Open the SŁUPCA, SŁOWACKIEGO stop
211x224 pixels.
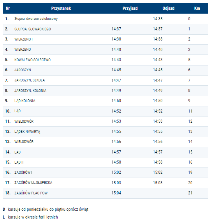pos(33,29)
